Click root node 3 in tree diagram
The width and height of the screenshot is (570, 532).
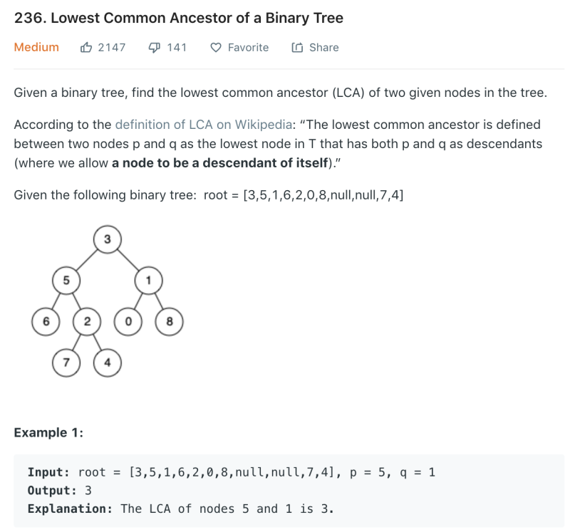(108, 239)
